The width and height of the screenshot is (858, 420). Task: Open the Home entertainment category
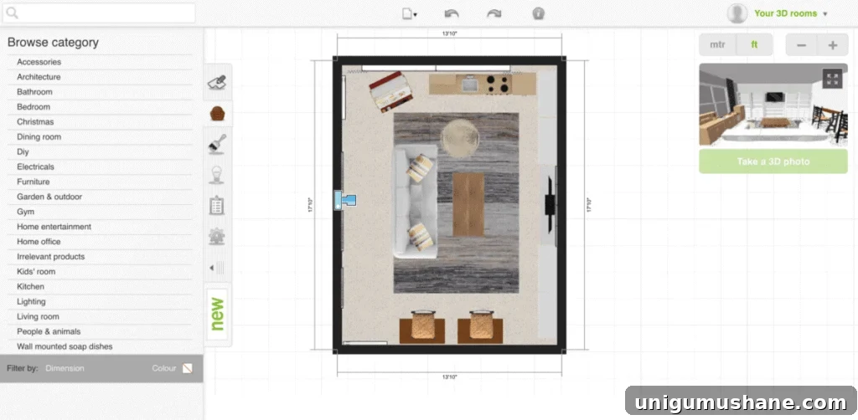(54, 227)
